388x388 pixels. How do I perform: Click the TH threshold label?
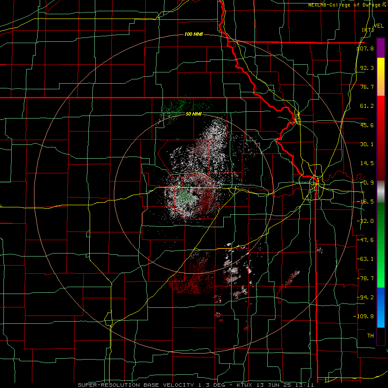pos(370,335)
